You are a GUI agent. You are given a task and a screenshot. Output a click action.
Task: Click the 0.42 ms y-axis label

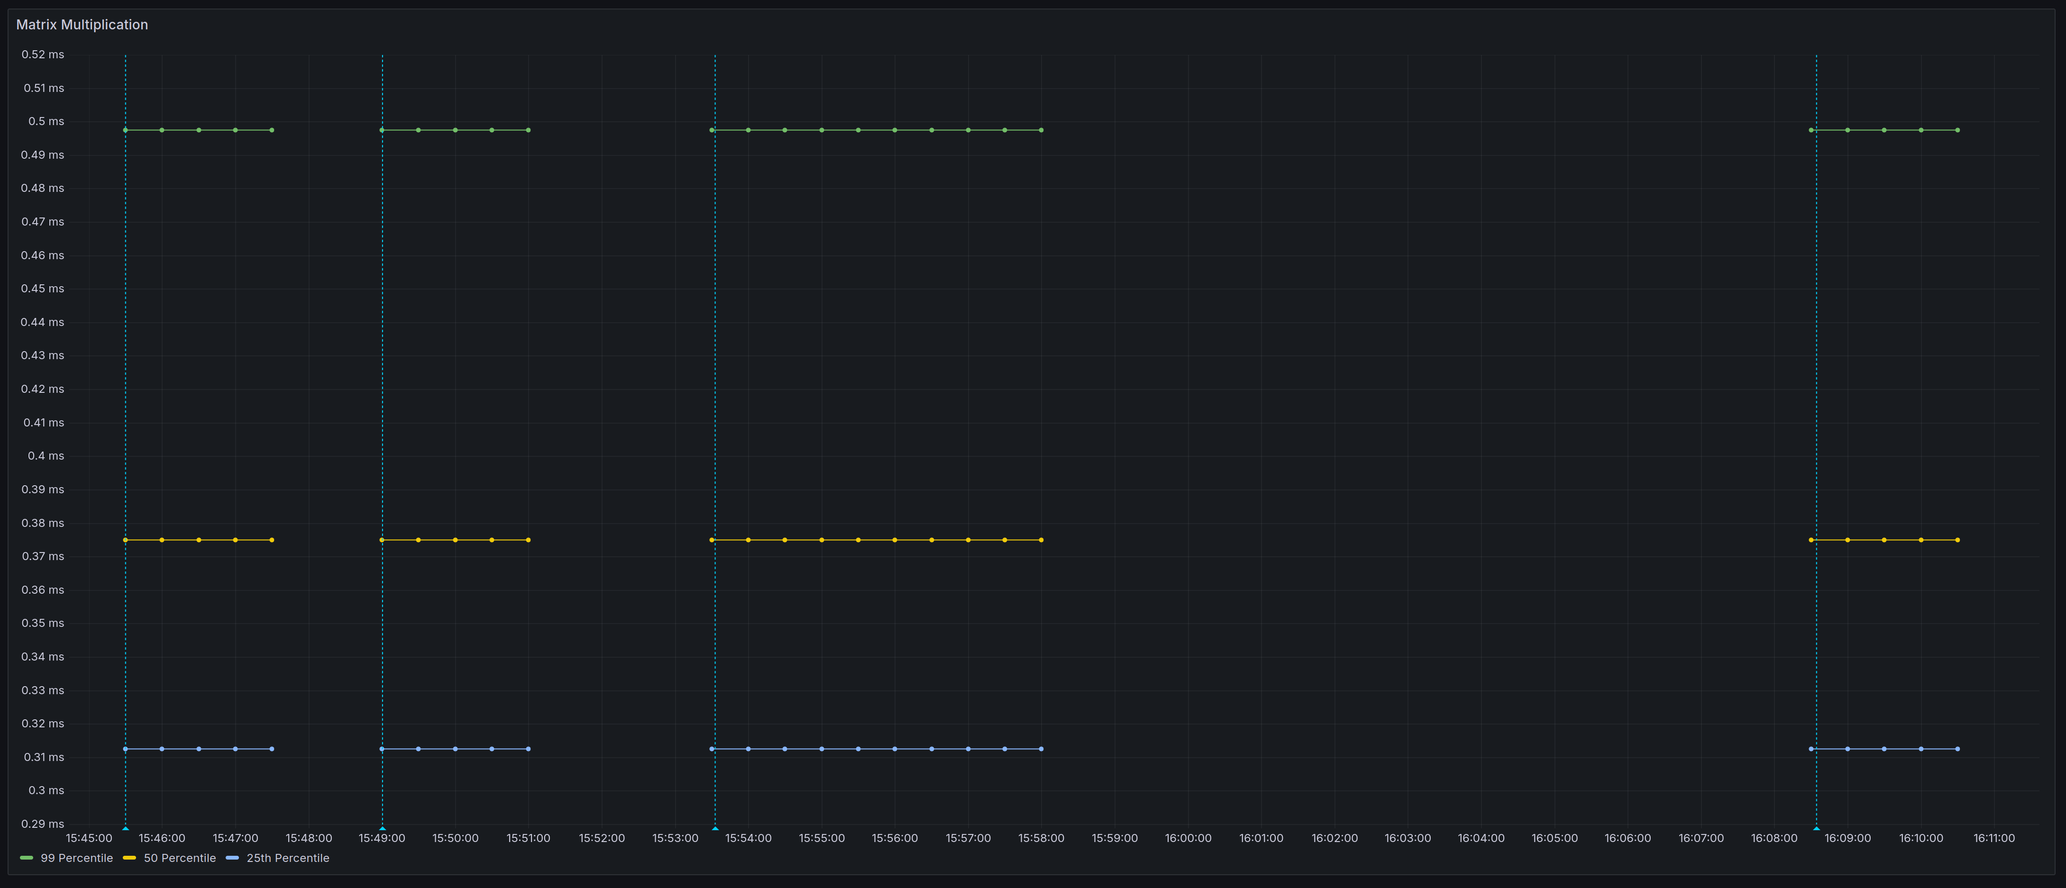tap(43, 389)
